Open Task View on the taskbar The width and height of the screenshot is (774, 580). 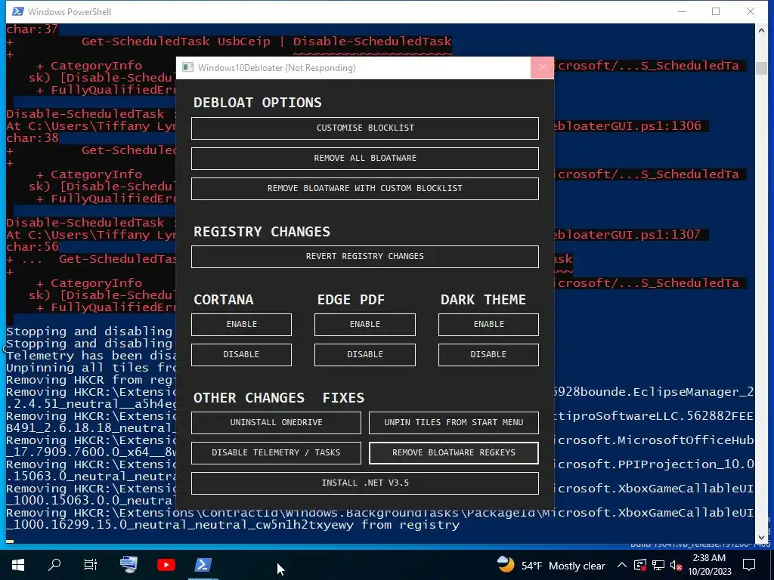pos(91,565)
